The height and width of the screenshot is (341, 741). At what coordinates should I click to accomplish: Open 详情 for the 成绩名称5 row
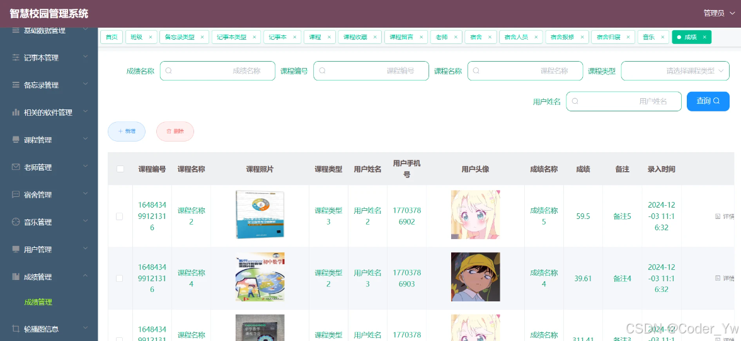click(725, 216)
